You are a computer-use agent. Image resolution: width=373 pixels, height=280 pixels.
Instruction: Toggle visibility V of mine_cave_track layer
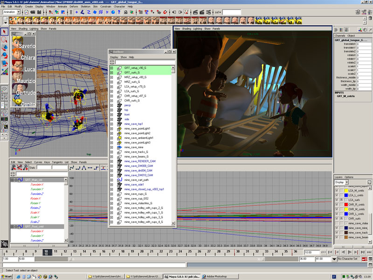337,232
